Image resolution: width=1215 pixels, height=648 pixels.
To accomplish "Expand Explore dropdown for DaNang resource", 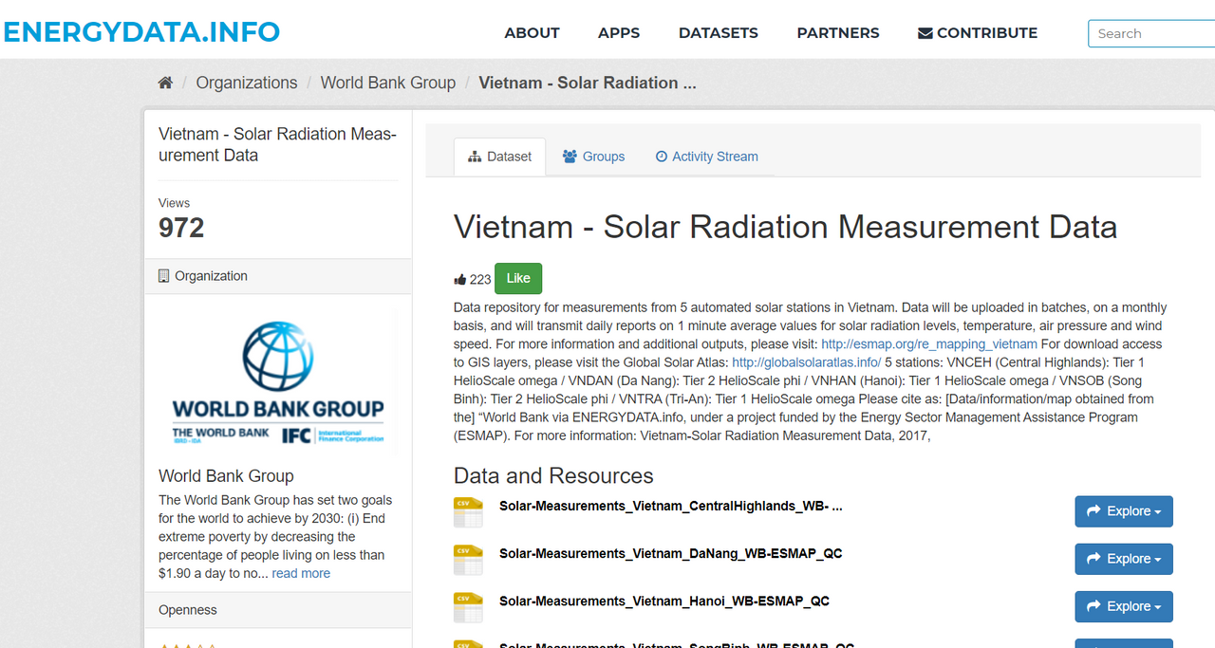I will click(x=1123, y=559).
